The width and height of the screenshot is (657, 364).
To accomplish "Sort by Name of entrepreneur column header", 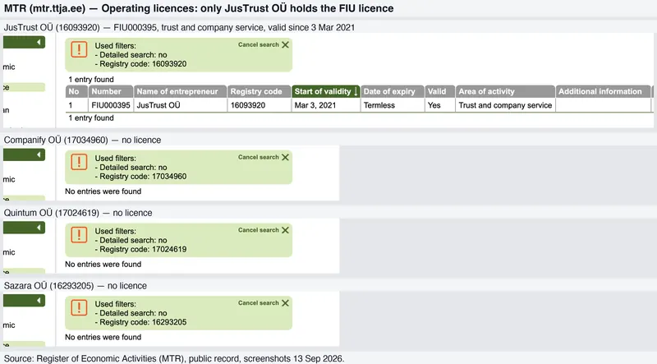I will click(x=180, y=91).
